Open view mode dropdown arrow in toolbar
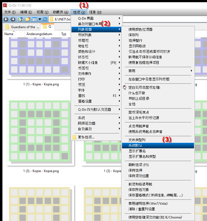207x221 pixels. tap(40, 19)
